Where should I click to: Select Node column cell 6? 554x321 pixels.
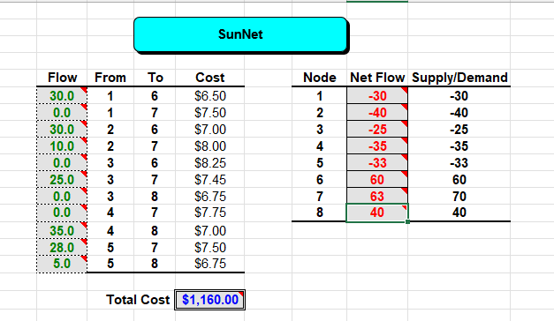(319, 180)
